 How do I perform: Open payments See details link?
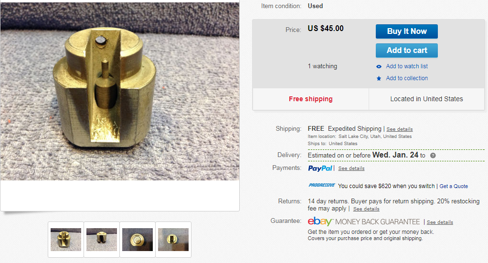351,168
